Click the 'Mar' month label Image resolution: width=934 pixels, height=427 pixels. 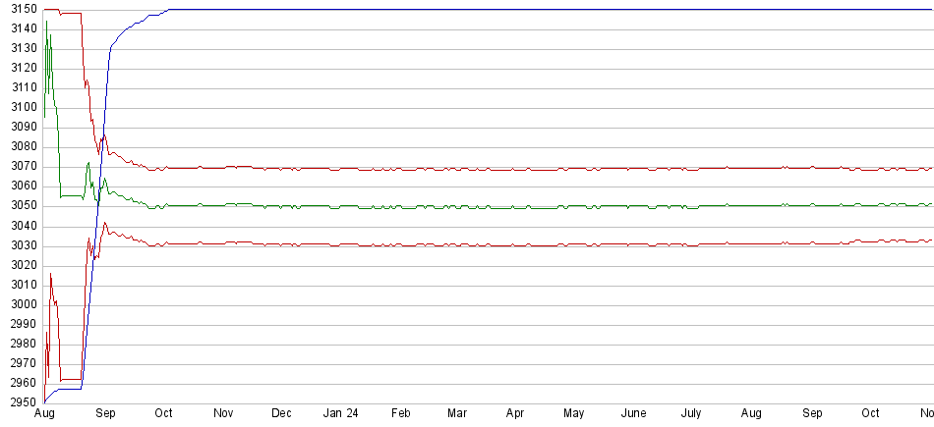click(457, 414)
